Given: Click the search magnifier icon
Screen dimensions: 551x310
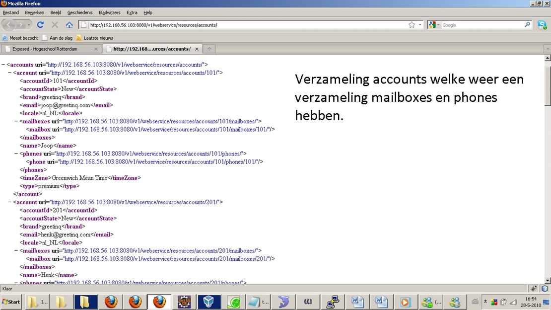Looking at the screenshot, I should (528, 25).
